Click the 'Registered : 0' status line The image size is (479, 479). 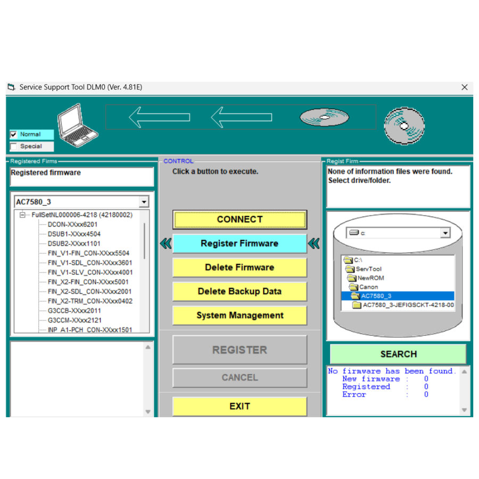point(385,387)
